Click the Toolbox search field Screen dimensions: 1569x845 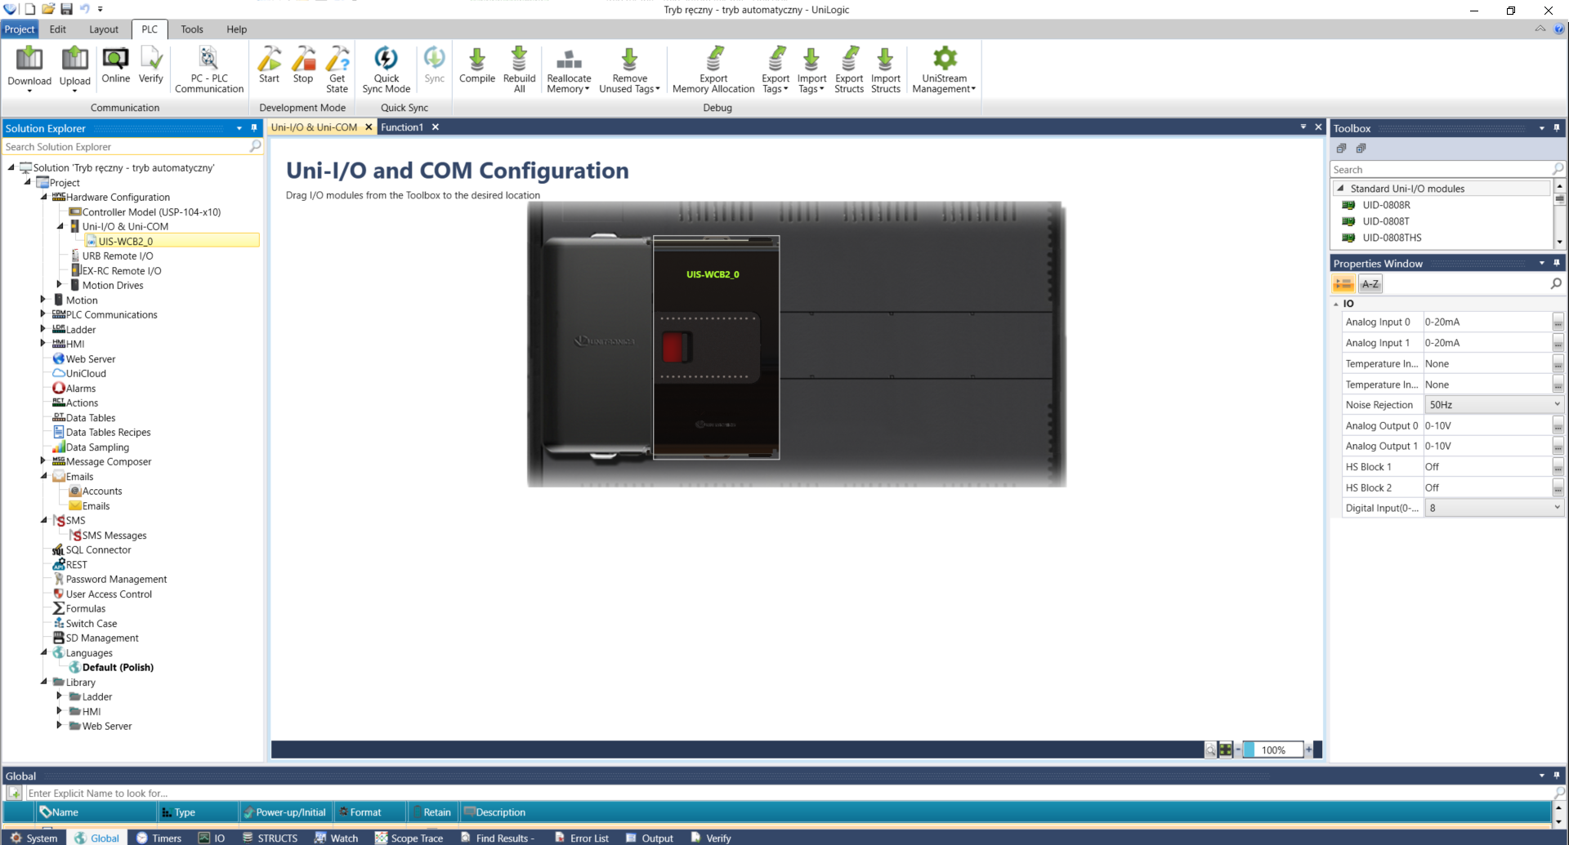[1440, 170]
